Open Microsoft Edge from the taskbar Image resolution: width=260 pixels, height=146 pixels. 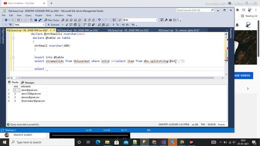(98, 142)
